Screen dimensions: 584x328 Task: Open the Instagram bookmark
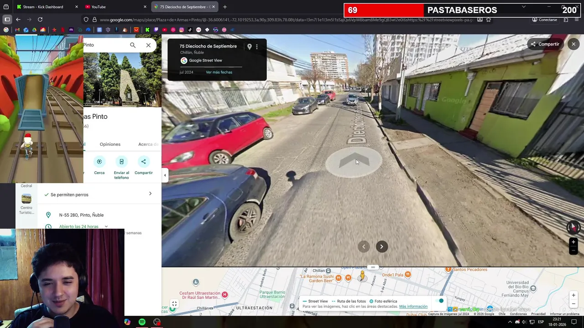coord(182,30)
